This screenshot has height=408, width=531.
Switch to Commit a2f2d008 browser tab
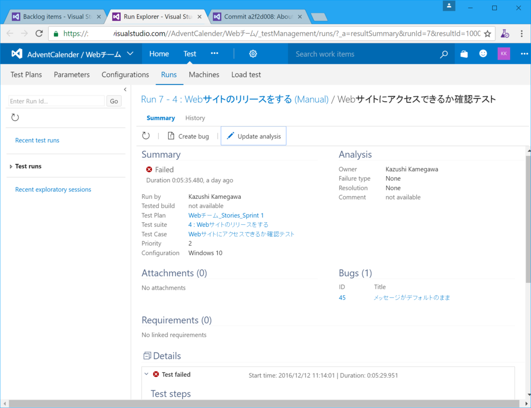(x=258, y=17)
